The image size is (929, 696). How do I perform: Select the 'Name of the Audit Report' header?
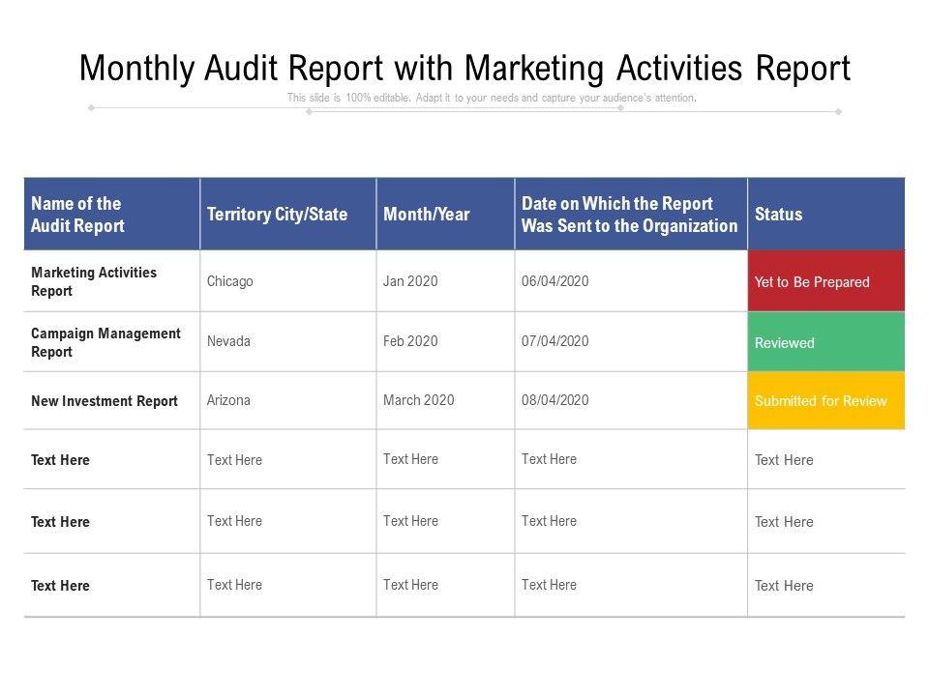(112, 214)
